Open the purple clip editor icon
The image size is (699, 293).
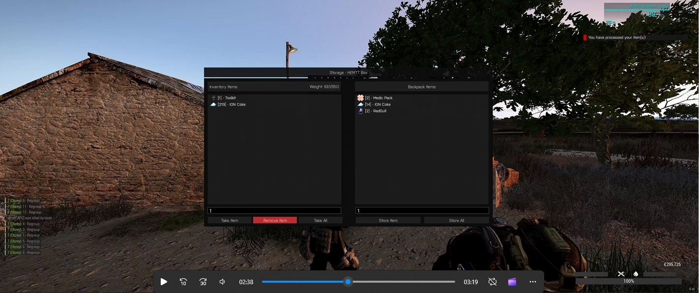click(x=513, y=282)
